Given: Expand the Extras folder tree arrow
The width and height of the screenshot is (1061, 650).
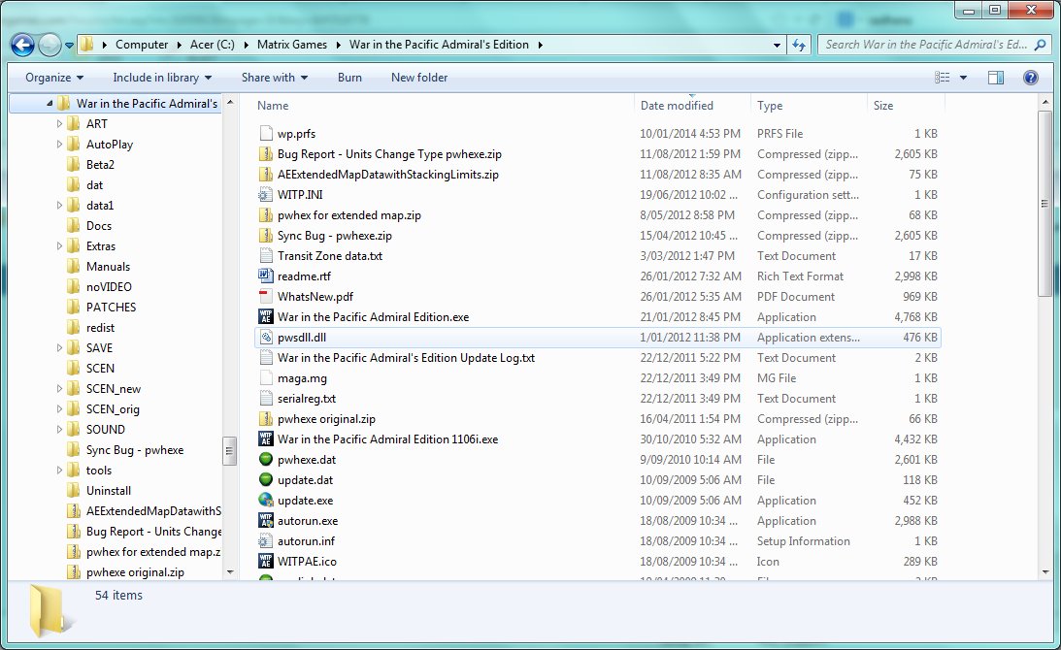Looking at the screenshot, I should pyautogui.click(x=59, y=246).
